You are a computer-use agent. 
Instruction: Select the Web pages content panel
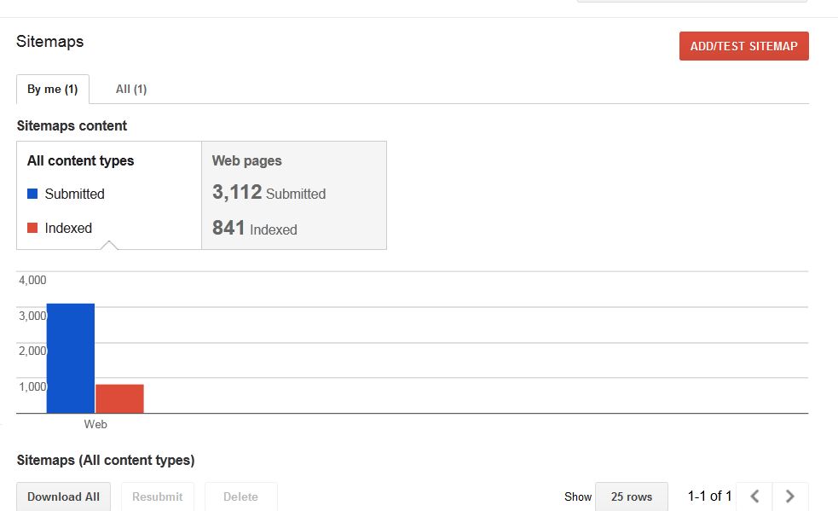pyautogui.click(x=294, y=195)
